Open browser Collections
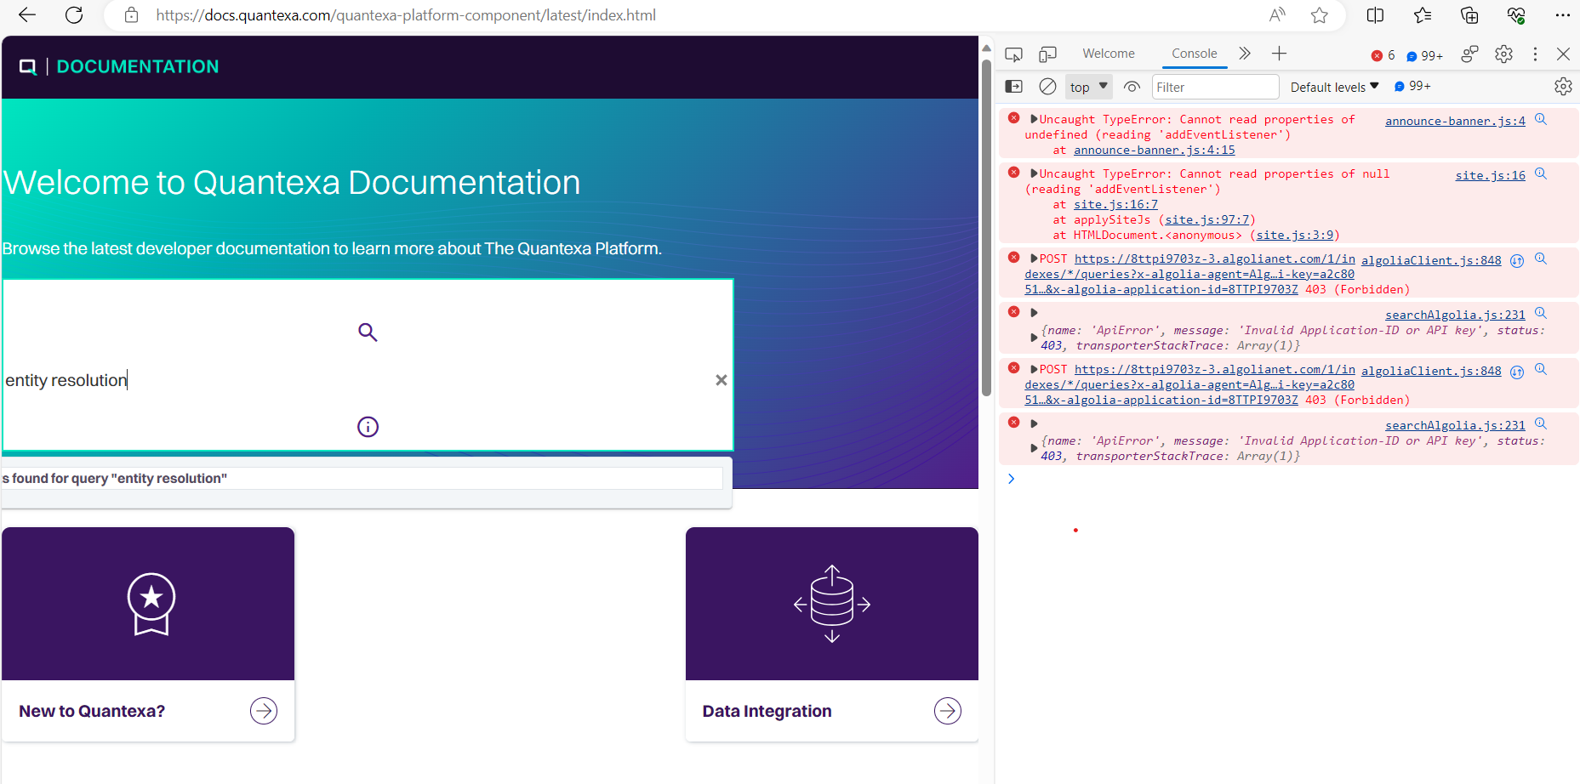1580x784 pixels. point(1469,15)
